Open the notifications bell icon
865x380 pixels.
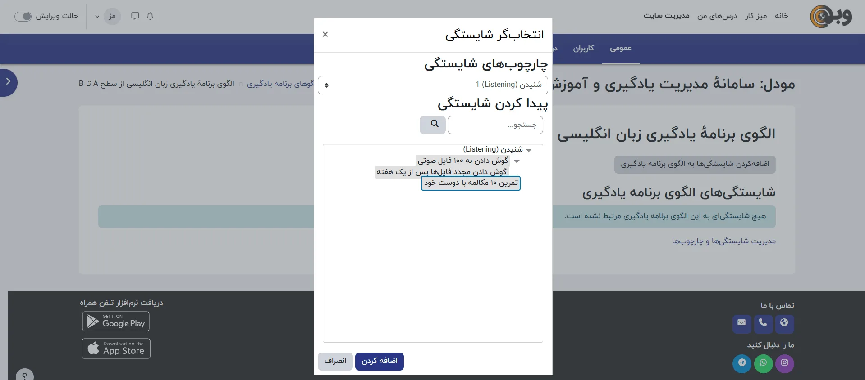[150, 16]
